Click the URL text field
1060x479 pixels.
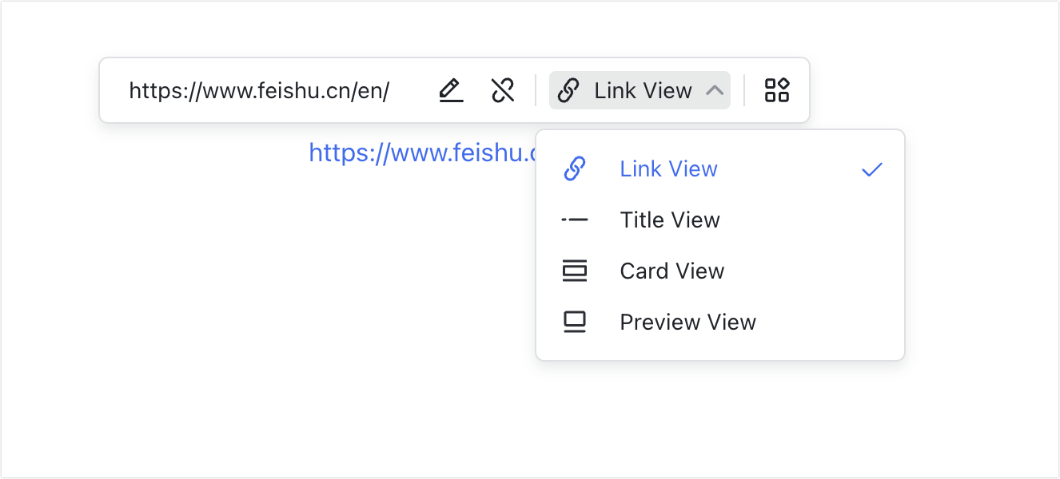pyautogui.click(x=260, y=90)
